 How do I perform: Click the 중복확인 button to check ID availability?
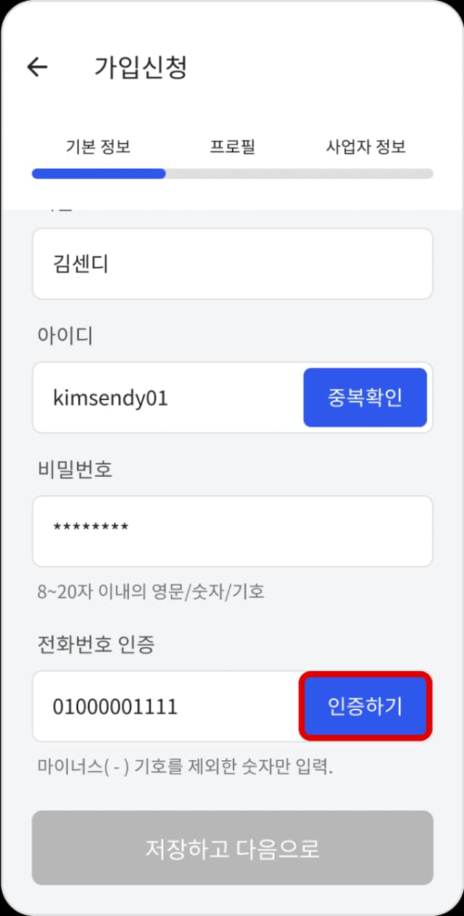pyautogui.click(x=365, y=397)
